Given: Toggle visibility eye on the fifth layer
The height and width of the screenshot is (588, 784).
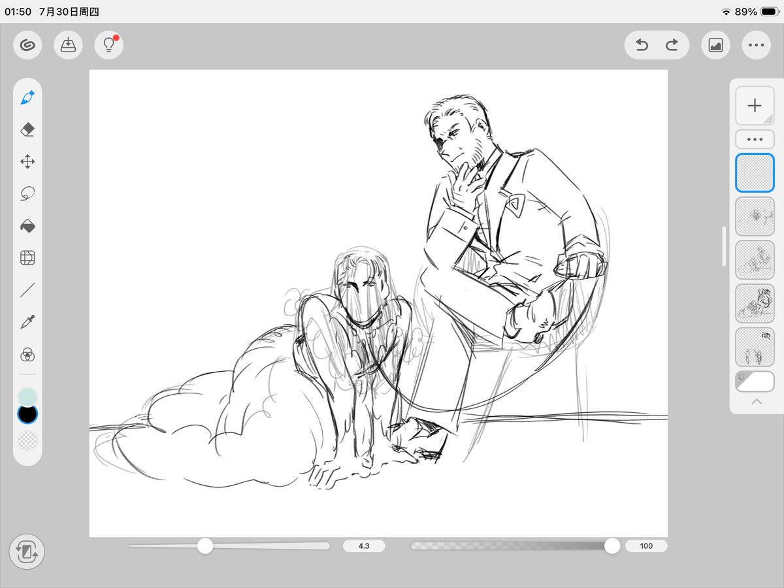Looking at the screenshot, I should coord(764,335).
